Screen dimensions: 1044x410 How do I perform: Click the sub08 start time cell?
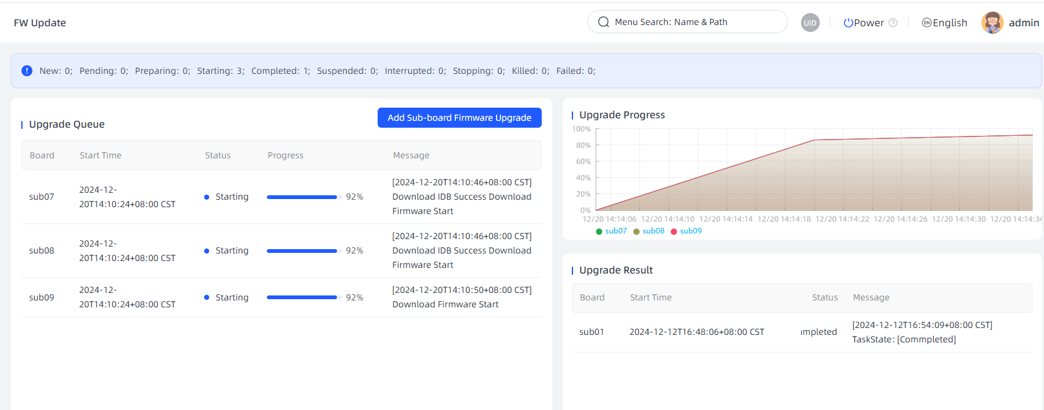point(127,250)
